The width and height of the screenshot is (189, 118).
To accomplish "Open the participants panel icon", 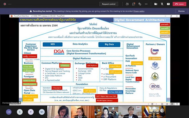I will (x=127, y=4).
